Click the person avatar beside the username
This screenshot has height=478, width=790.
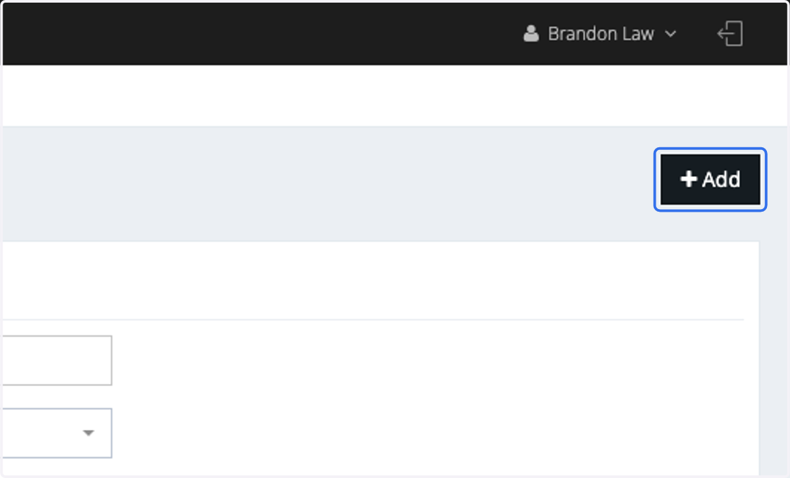[531, 34]
